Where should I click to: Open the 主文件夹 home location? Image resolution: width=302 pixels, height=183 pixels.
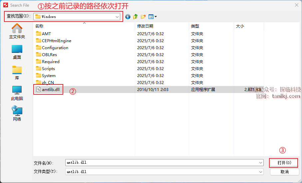pos(17,31)
